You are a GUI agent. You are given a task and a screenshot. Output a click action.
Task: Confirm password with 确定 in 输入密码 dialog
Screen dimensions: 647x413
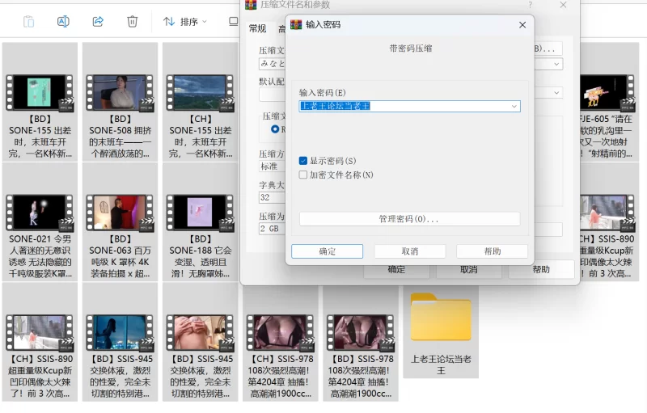pos(328,251)
